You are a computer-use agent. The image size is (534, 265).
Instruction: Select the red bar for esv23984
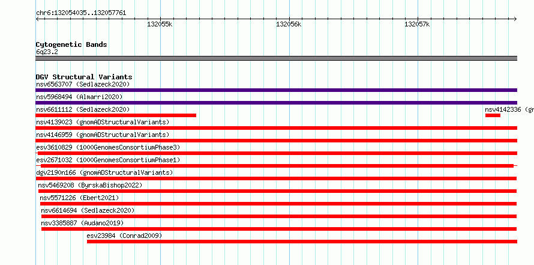pyautogui.click(x=302, y=242)
